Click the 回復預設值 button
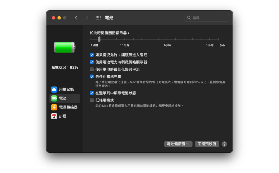This screenshot has height=173, width=279. [x=207, y=144]
